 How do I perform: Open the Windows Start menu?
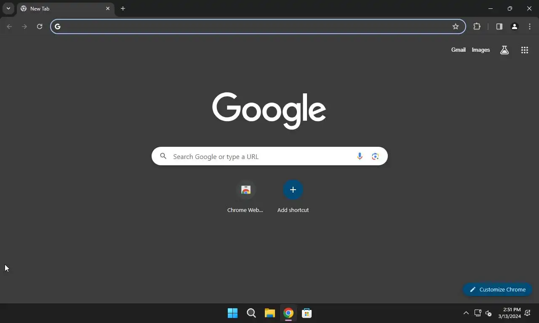232,313
